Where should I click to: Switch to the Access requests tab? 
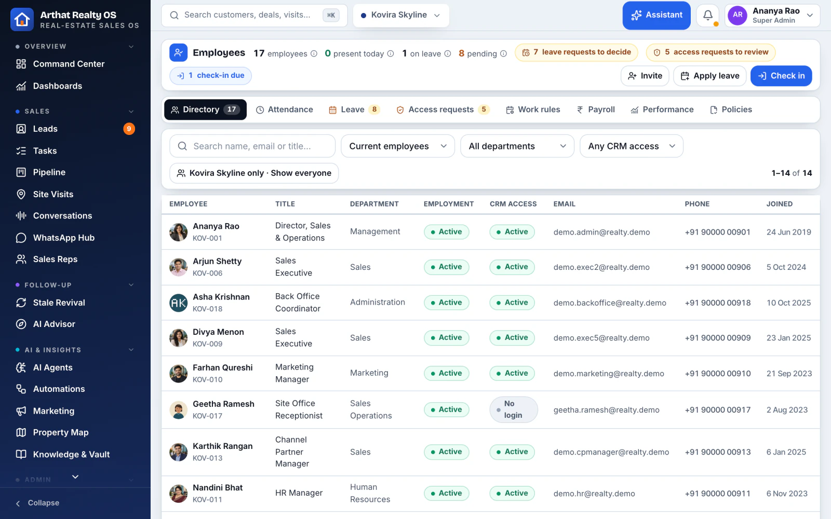[x=443, y=110]
